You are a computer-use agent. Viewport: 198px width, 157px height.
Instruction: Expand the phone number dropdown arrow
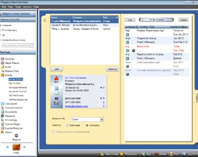click(x=101, y=98)
